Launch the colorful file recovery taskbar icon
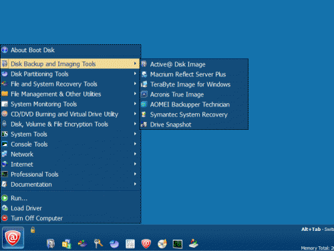Screen dimensions: 334x251 82,244
